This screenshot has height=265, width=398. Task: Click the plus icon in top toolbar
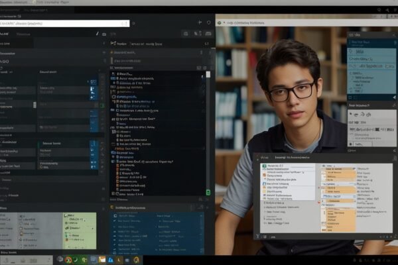pos(200,23)
